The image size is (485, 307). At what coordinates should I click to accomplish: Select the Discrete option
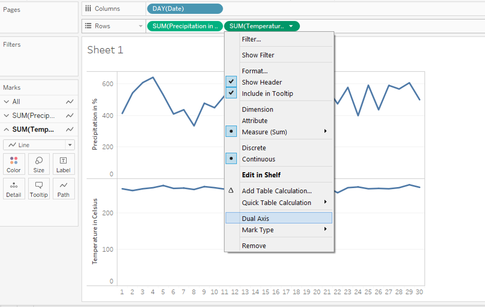point(254,148)
